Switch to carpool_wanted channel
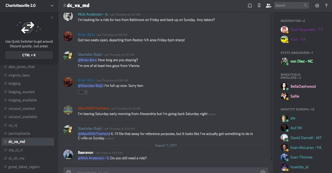The height and width of the screenshot is (173, 332). click(22, 109)
